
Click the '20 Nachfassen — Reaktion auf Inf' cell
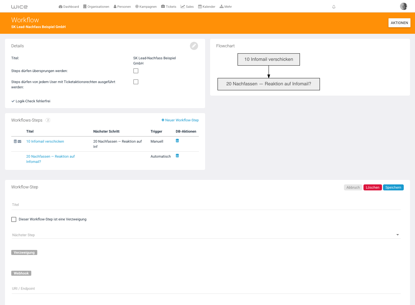click(118, 144)
